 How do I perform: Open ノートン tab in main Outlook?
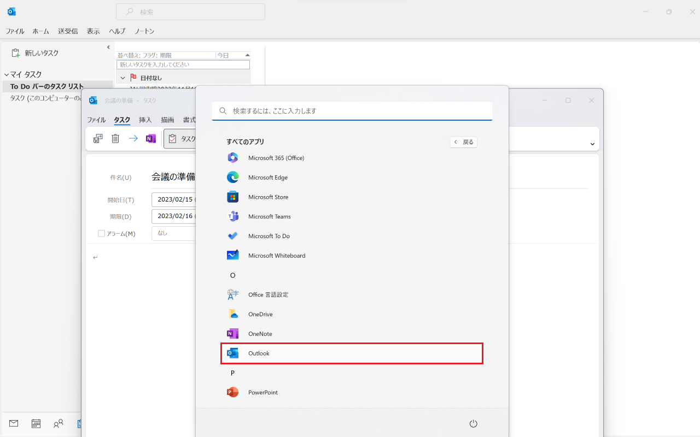click(x=144, y=31)
